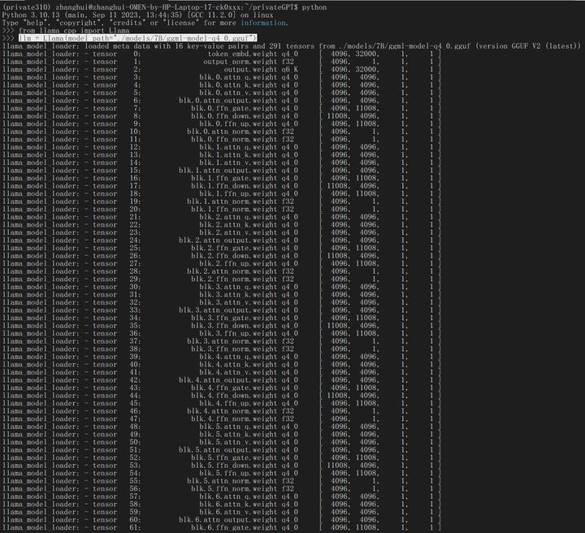
Task: Click '4096, 32000' dimensions in tensor 0 row
Action: click(x=355, y=54)
